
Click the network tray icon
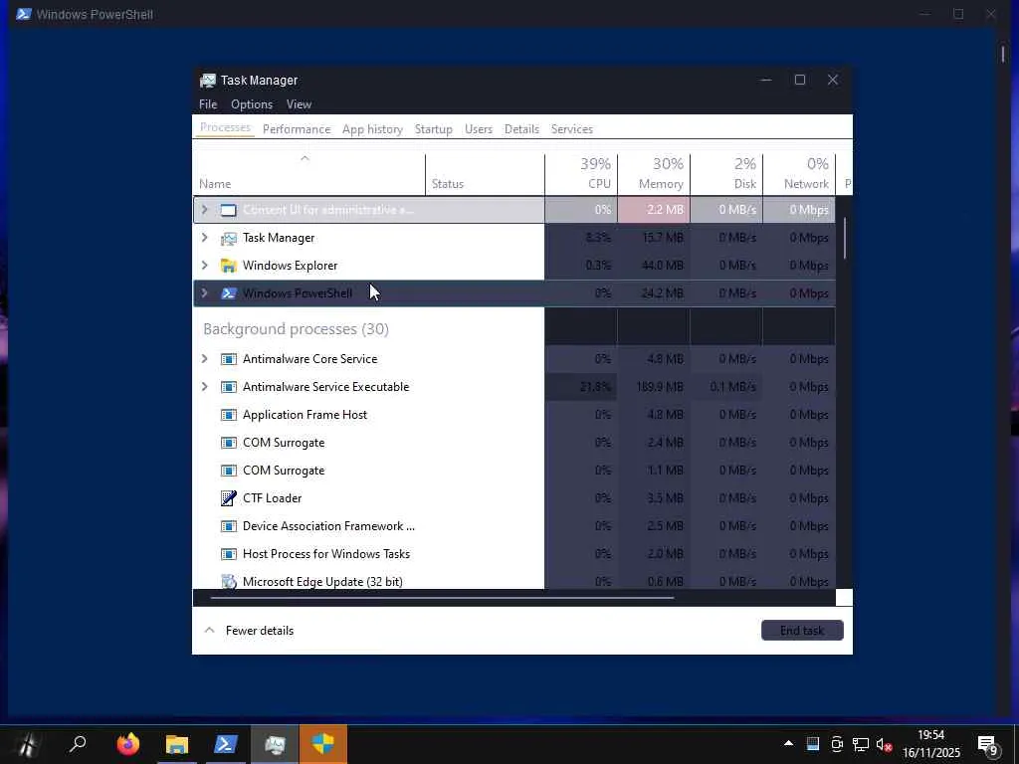861,744
